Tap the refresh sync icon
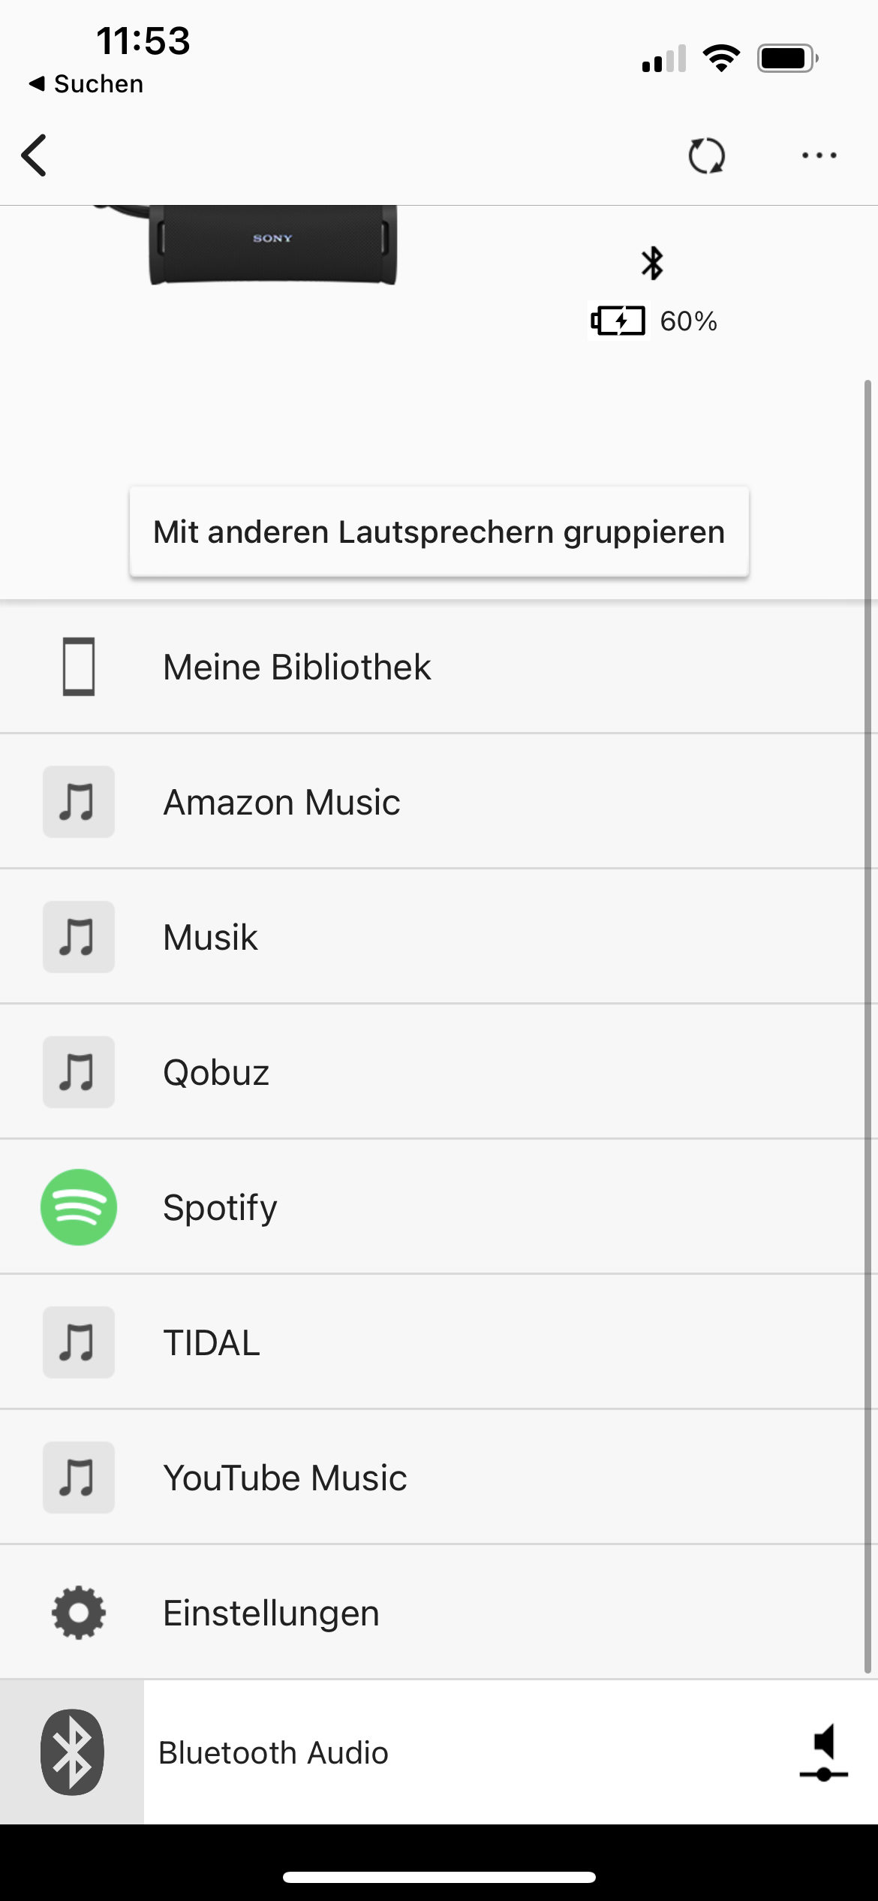This screenshot has height=1901, width=878. [706, 155]
